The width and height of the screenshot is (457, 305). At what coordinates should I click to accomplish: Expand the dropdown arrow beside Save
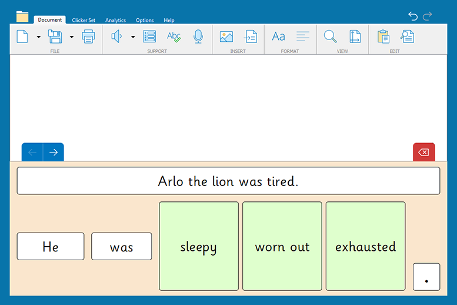click(72, 37)
